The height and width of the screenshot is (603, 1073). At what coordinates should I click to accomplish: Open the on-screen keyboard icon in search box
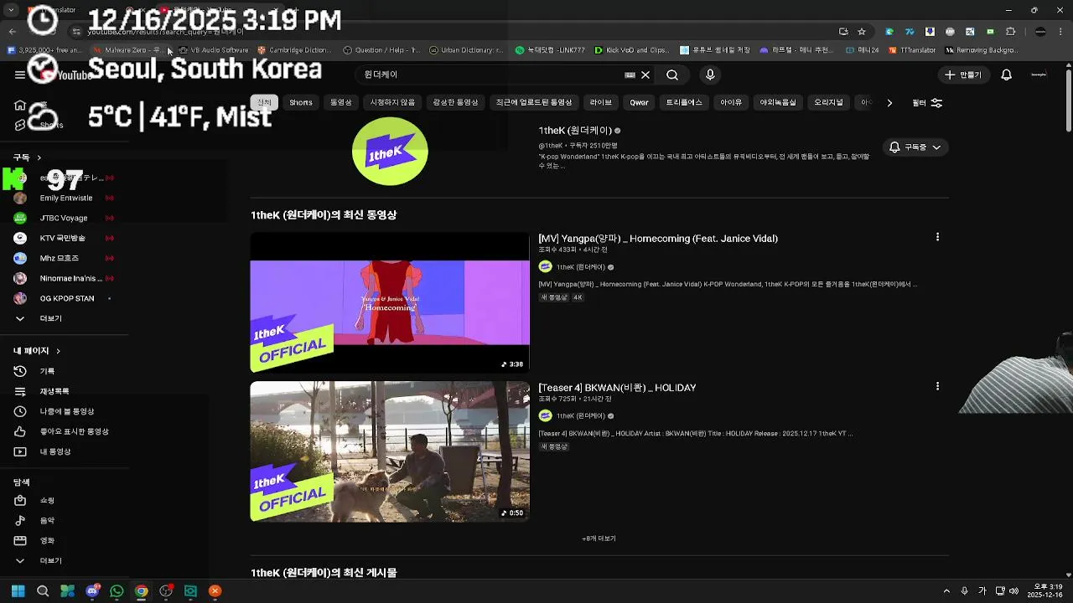[630, 75]
